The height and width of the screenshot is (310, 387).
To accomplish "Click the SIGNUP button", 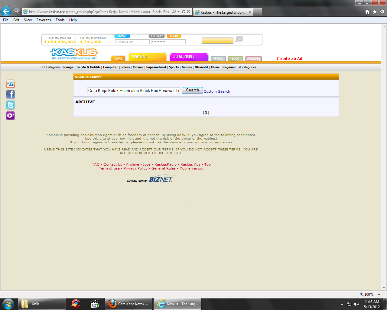I will pos(122,36).
